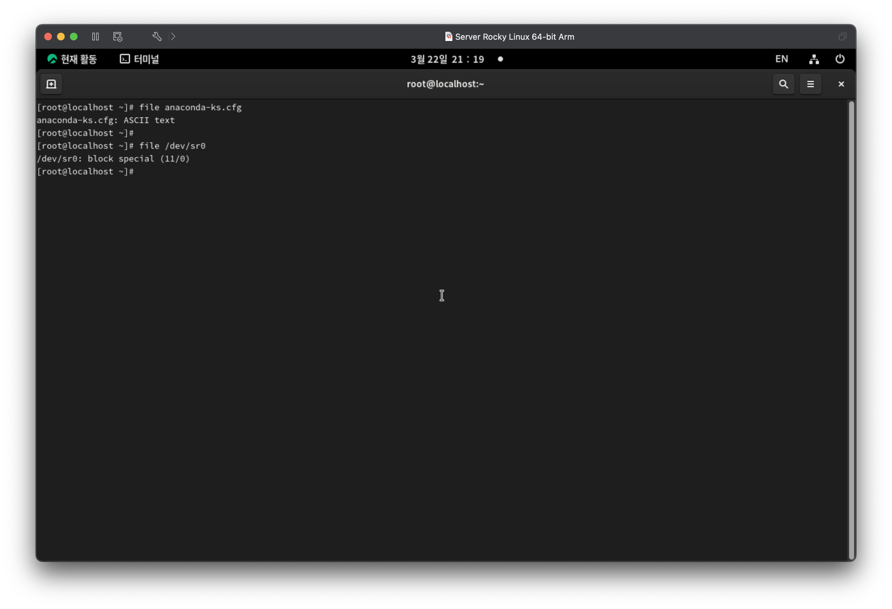Viewport: 892px width, 609px height.
Task: Click the wired network status icon
Action: coord(814,59)
